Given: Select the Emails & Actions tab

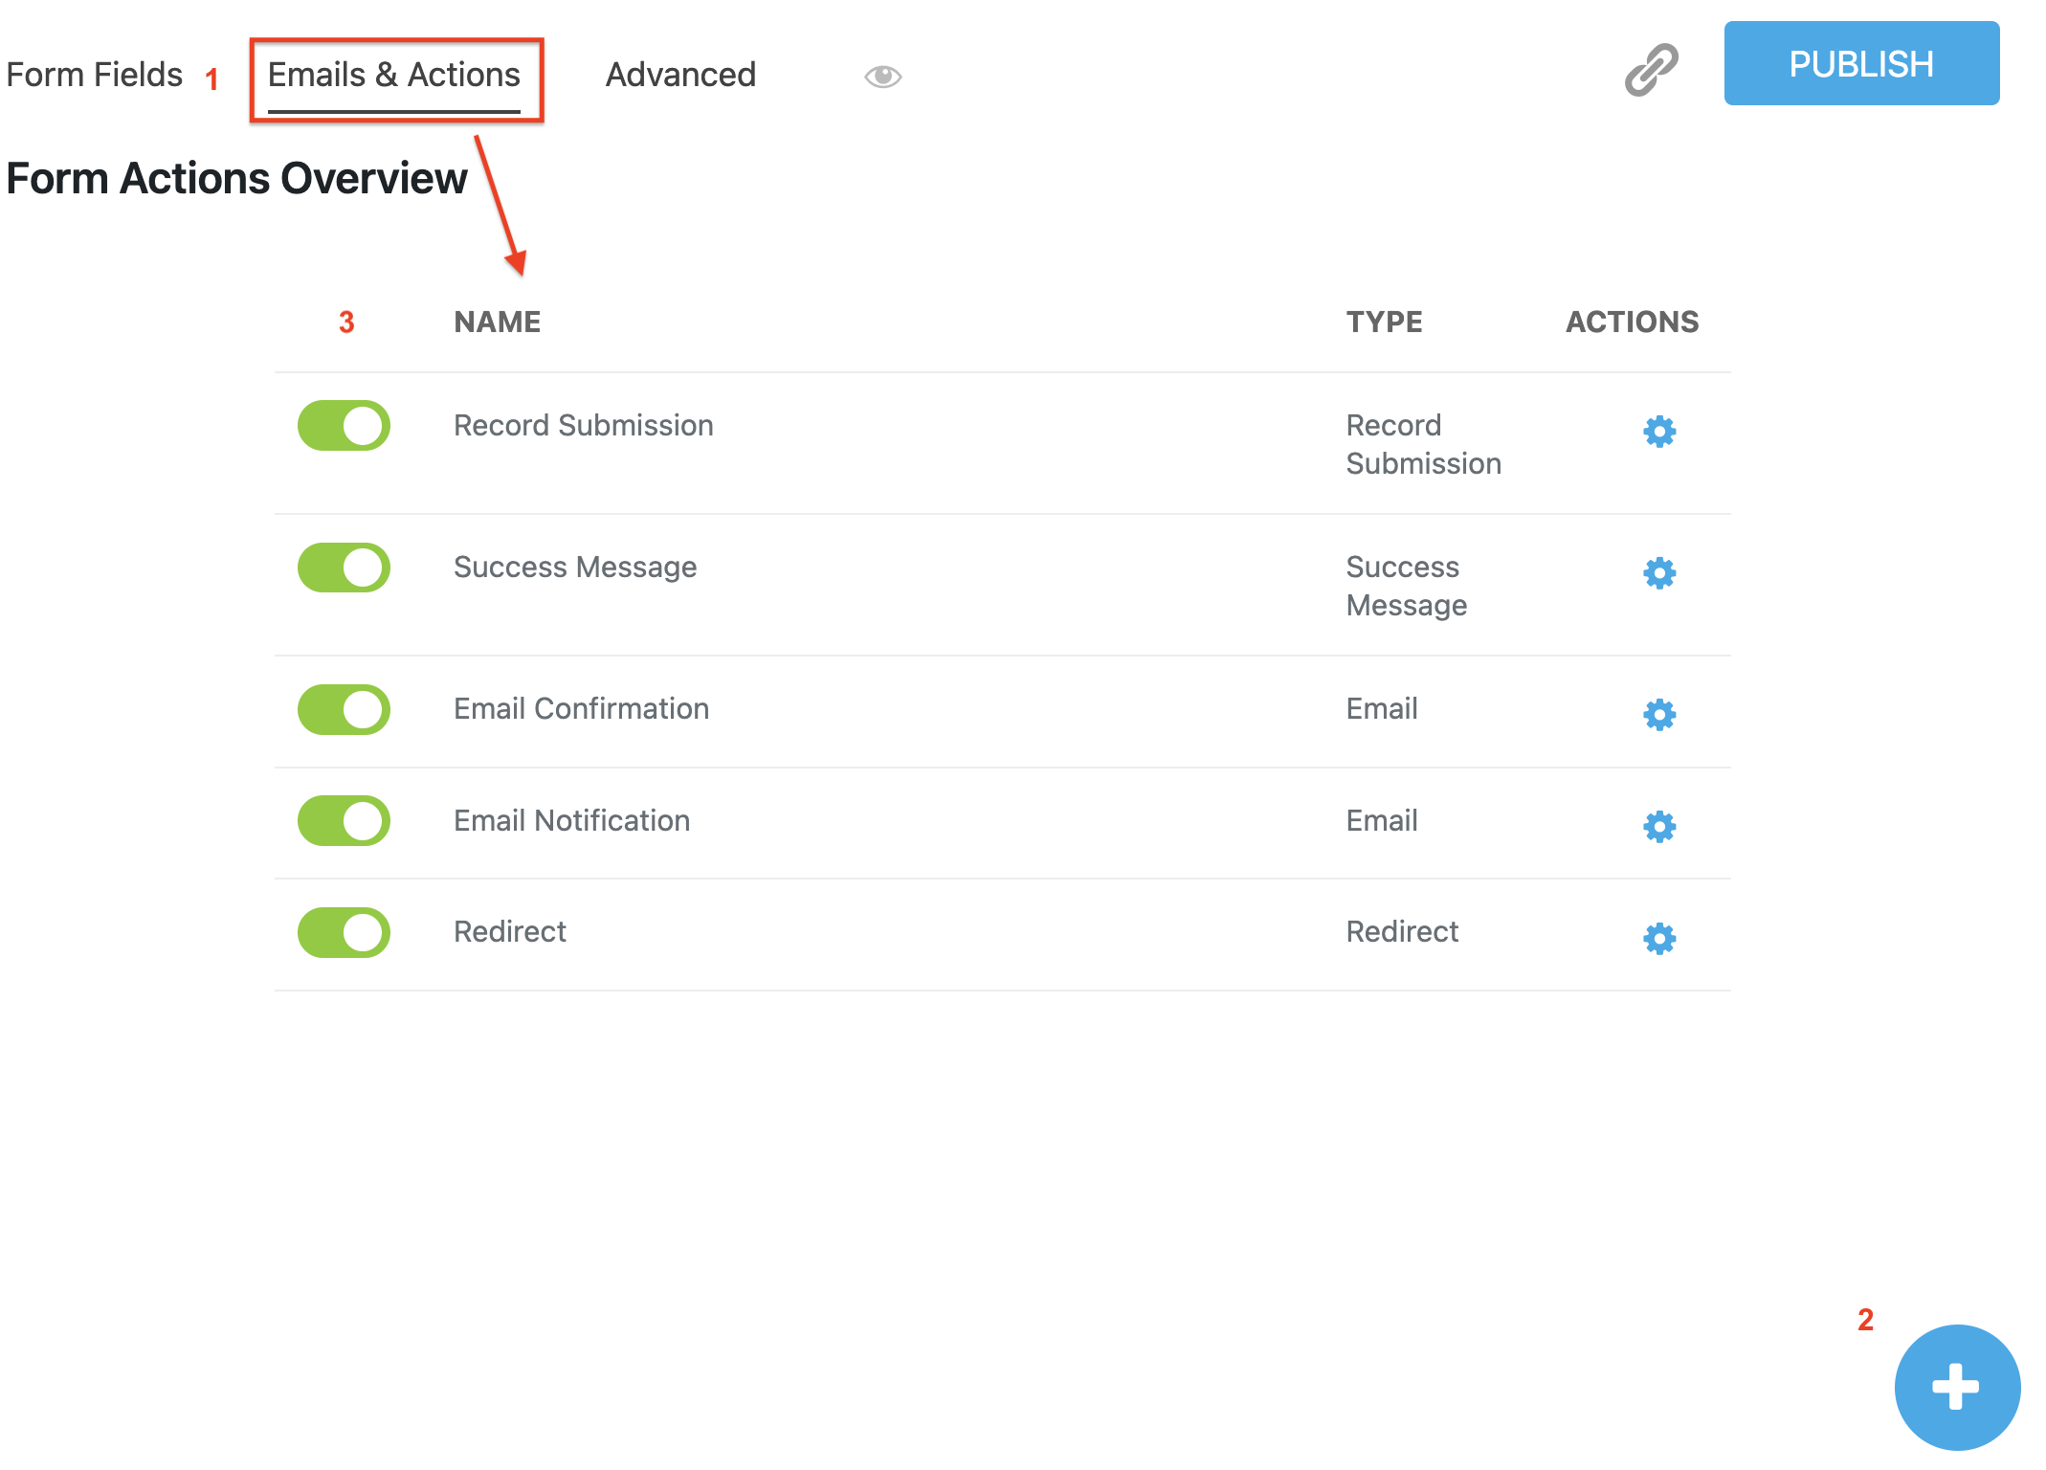Looking at the screenshot, I should [x=393, y=74].
